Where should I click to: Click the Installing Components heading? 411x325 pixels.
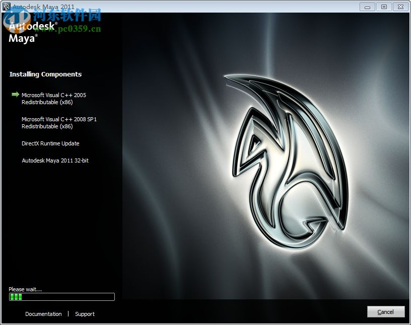click(x=45, y=74)
